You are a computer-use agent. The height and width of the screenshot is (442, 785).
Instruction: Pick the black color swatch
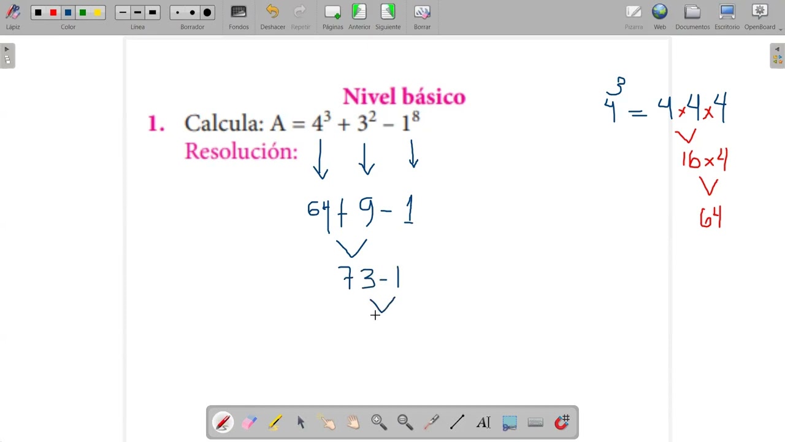click(x=38, y=12)
